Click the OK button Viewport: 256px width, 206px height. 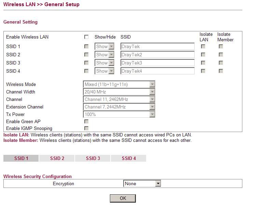click(123, 198)
